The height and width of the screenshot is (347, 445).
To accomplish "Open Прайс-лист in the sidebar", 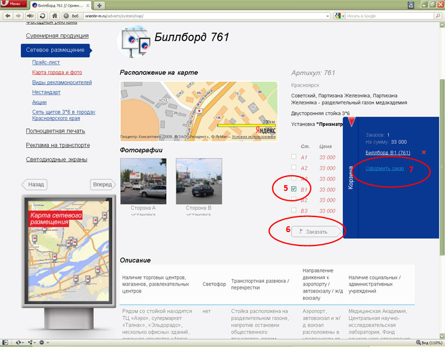I will click(x=46, y=62).
